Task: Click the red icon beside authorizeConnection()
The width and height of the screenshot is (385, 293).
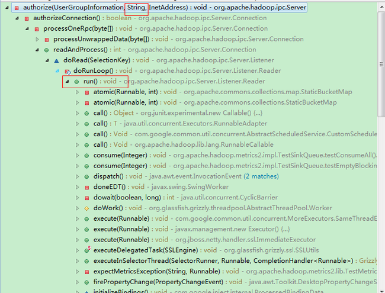Action: 27,19
